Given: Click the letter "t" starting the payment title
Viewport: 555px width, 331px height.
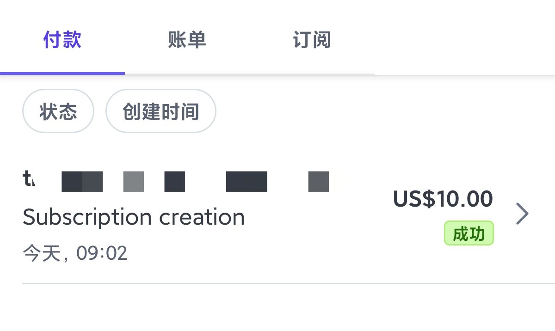Looking at the screenshot, I should click(x=27, y=179).
